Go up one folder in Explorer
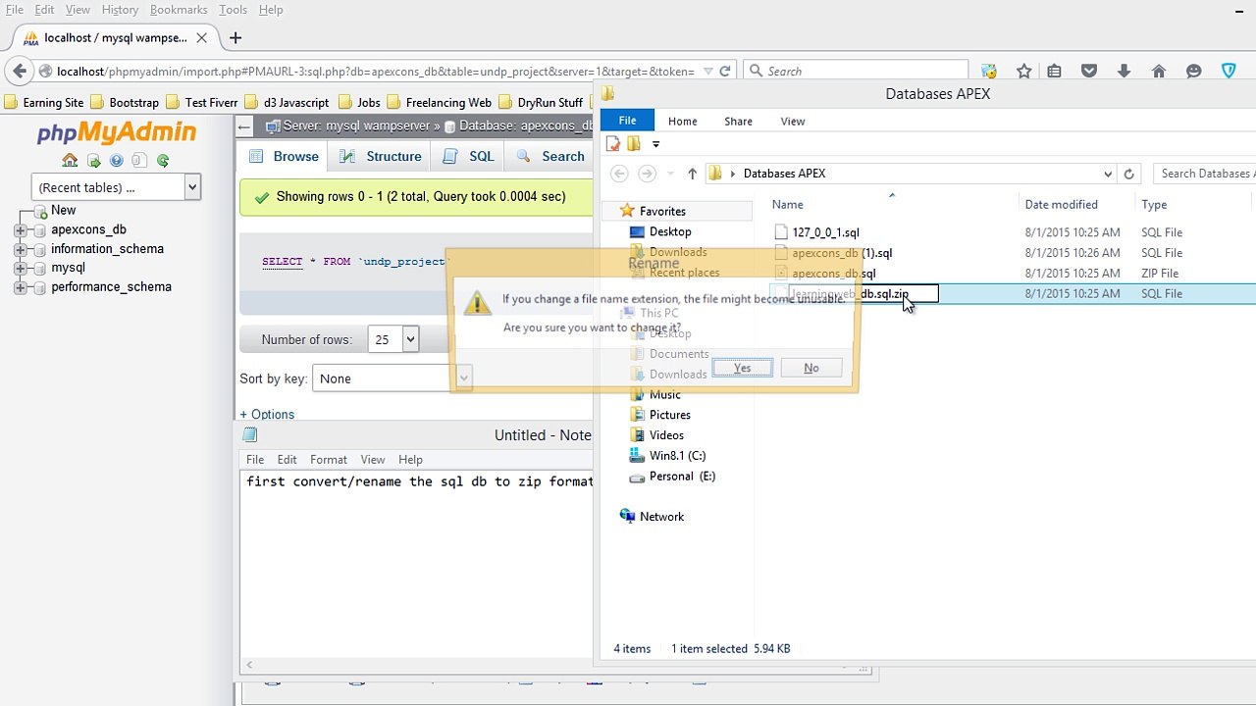Screen dimensions: 1256x706 point(692,174)
